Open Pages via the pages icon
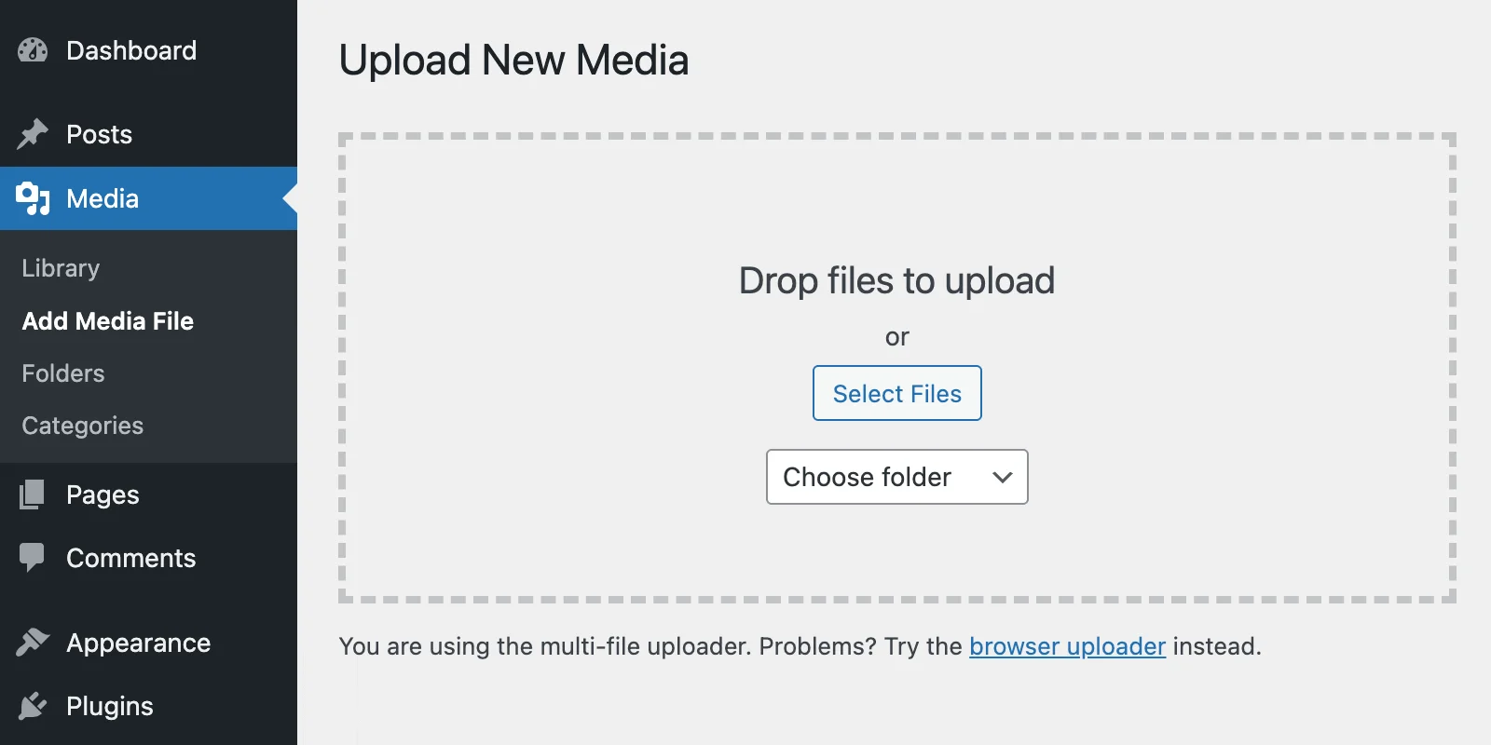This screenshot has width=1491, height=745. pos(31,494)
